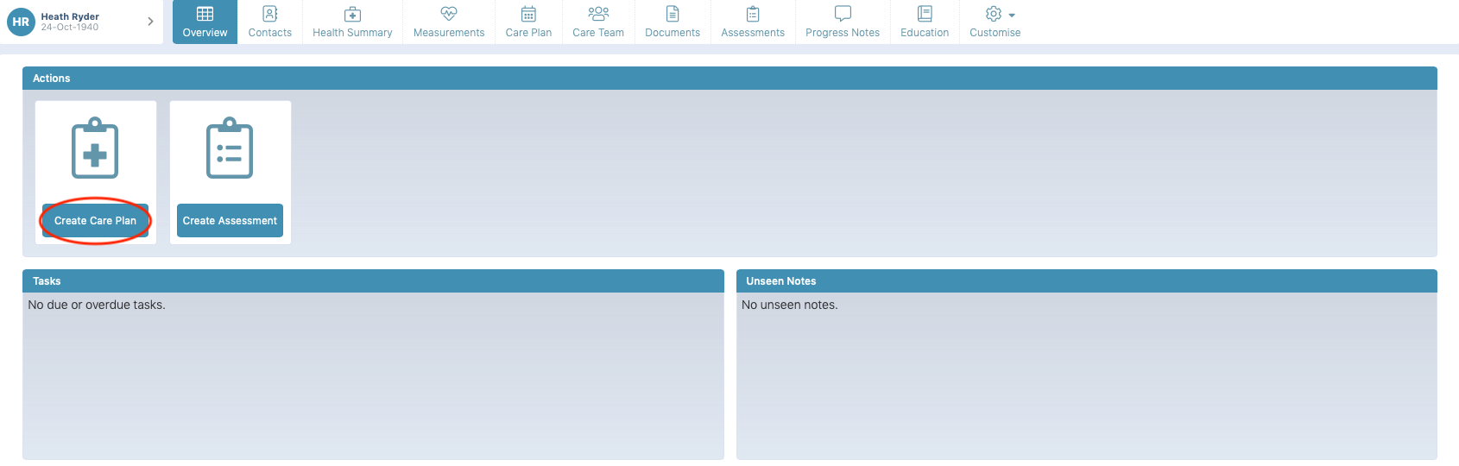Click the Overview grid icon

tap(205, 14)
